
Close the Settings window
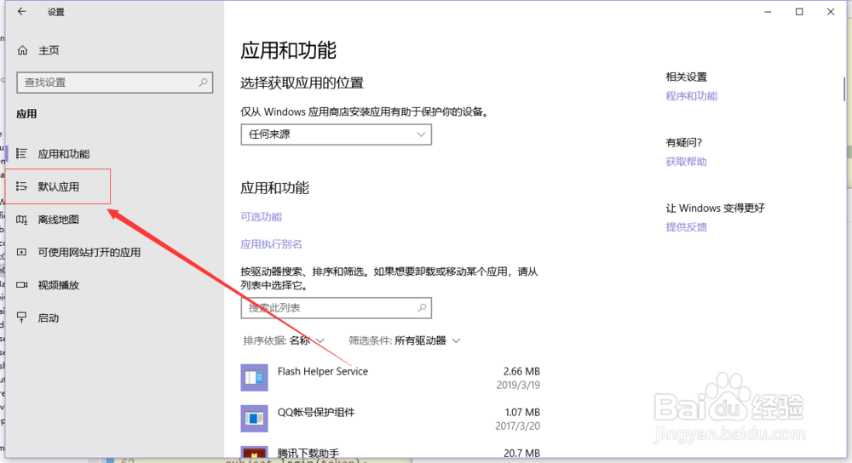tap(831, 12)
